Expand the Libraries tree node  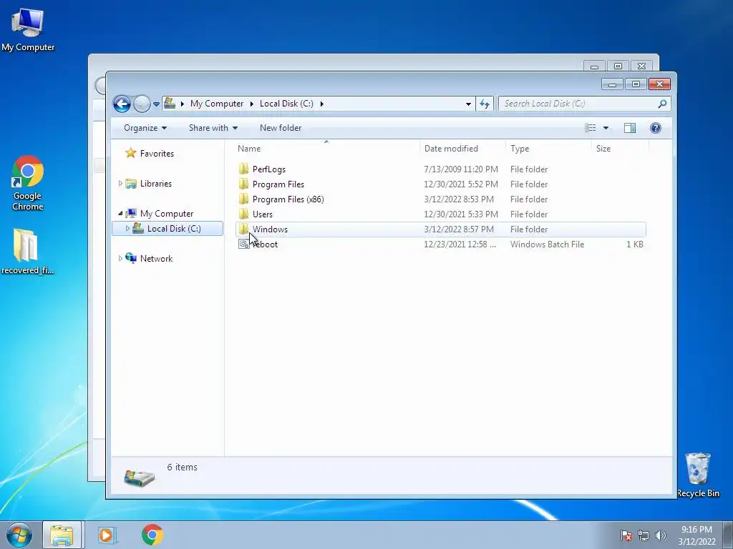click(x=120, y=184)
